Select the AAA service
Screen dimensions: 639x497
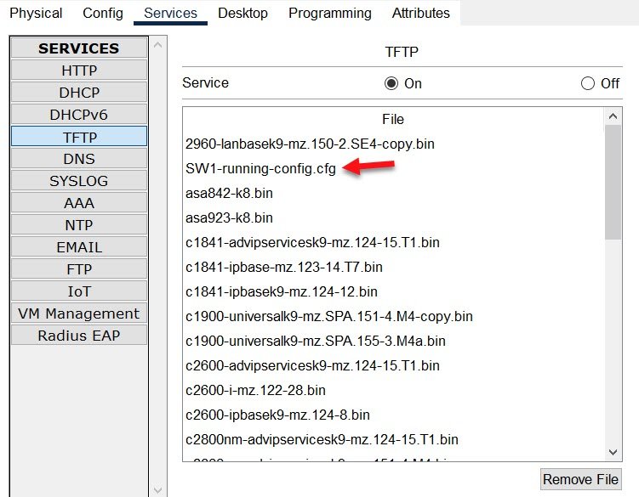79,203
